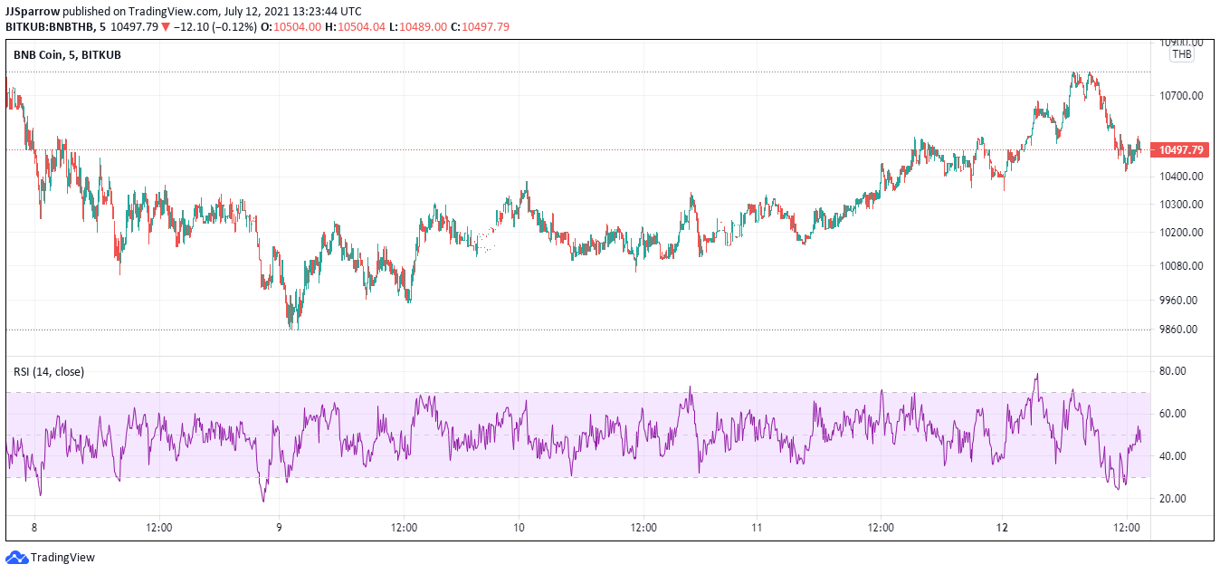Click the 10080.00 price axis label

click(x=1181, y=266)
